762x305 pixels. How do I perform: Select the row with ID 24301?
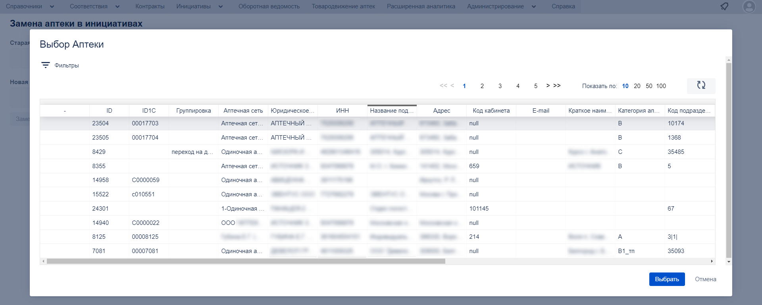point(377,209)
